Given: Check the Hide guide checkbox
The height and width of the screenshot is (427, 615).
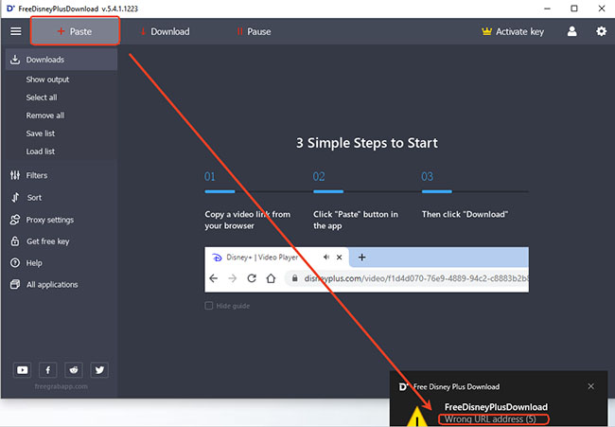Looking at the screenshot, I should point(209,306).
